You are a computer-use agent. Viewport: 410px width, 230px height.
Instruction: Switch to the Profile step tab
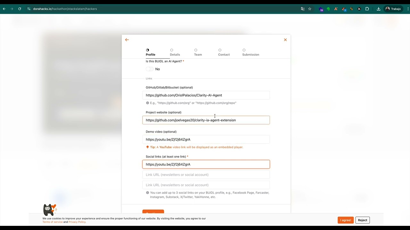click(151, 52)
